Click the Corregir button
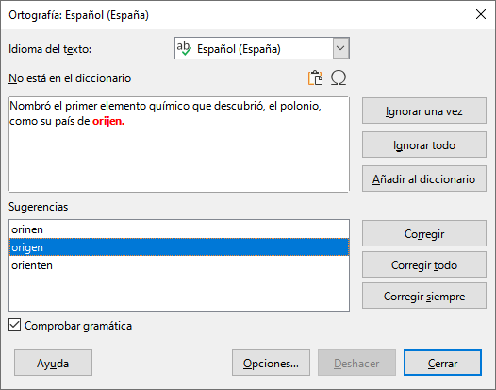Image resolution: width=496 pixels, height=390 pixels. tap(424, 233)
